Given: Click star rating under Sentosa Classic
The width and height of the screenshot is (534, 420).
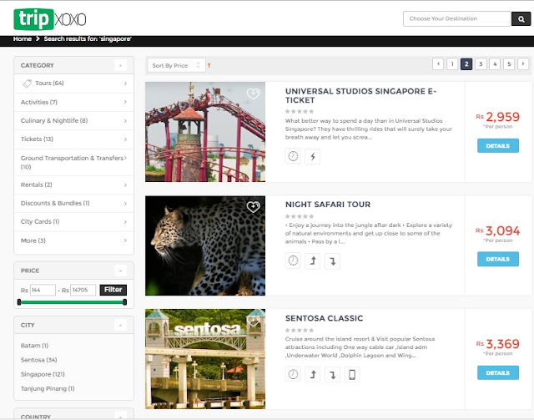Looking at the screenshot, I should pyautogui.click(x=300, y=330).
